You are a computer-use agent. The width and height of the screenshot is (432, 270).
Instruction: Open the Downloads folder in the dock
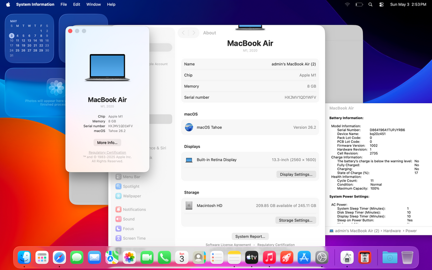390,258
